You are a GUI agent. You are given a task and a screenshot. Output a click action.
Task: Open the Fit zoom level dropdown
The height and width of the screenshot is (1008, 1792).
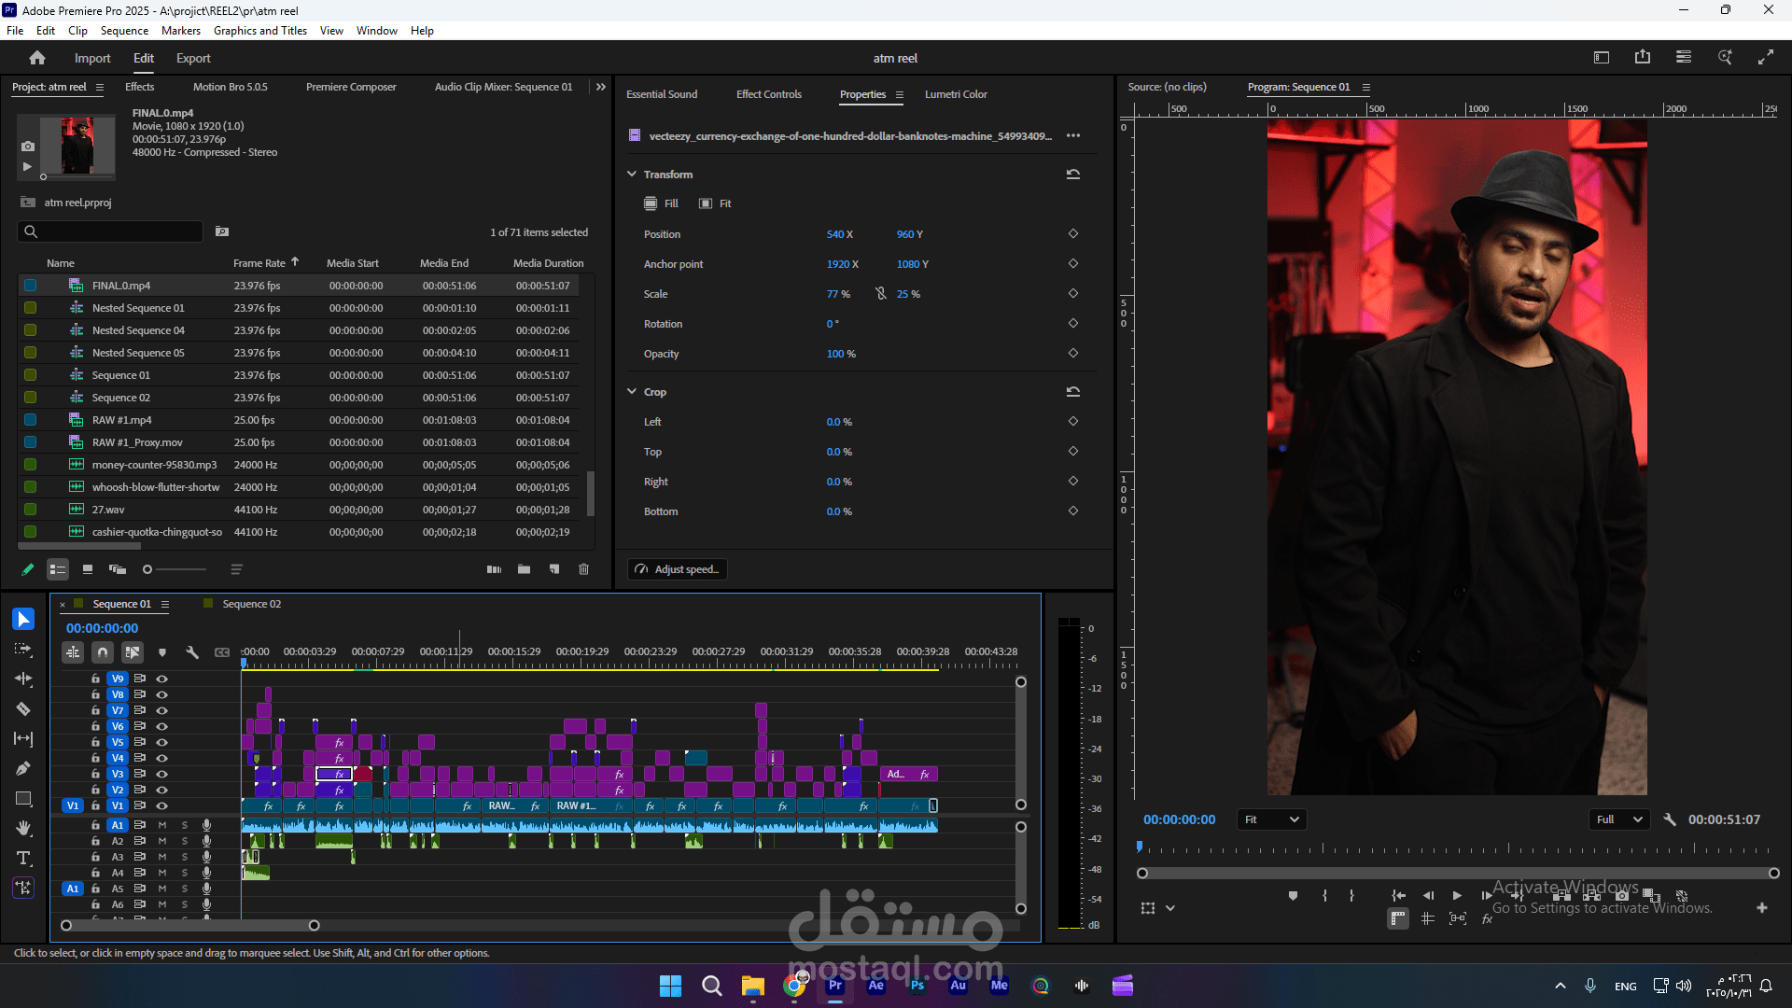pos(1271,819)
